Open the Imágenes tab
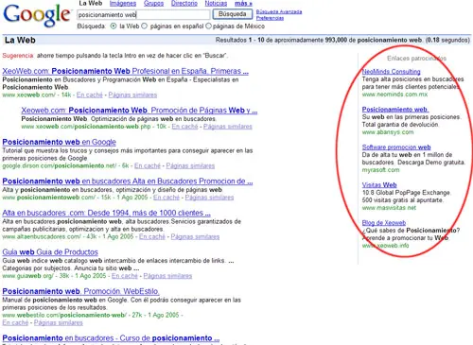The width and height of the screenshot is (473, 345). pos(123,4)
